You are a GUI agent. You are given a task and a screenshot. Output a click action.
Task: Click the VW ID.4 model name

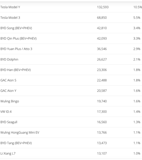click(6, 112)
